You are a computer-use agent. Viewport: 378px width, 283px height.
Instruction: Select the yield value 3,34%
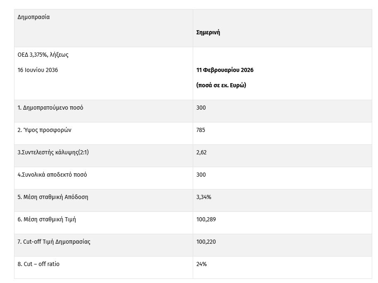(204, 197)
